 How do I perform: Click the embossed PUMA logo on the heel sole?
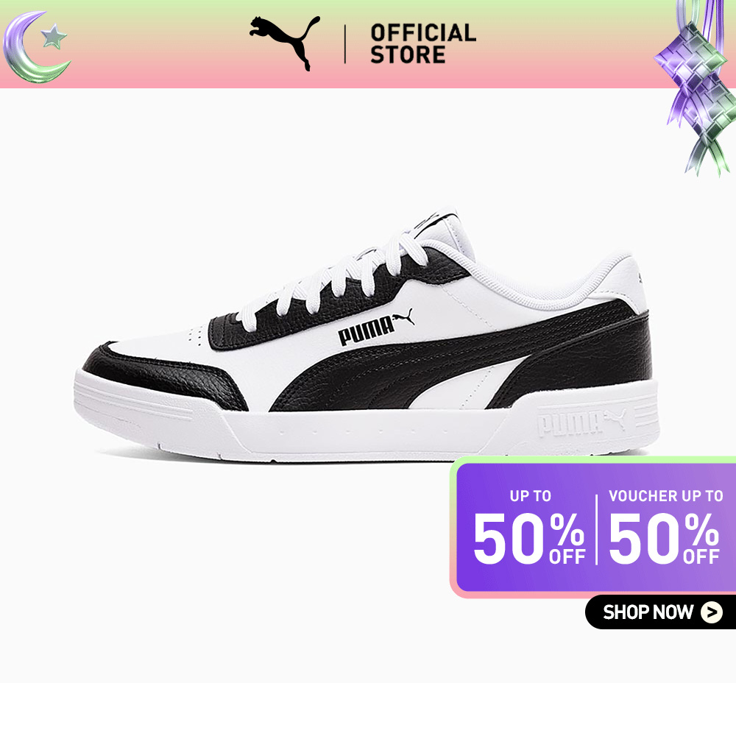tap(581, 422)
